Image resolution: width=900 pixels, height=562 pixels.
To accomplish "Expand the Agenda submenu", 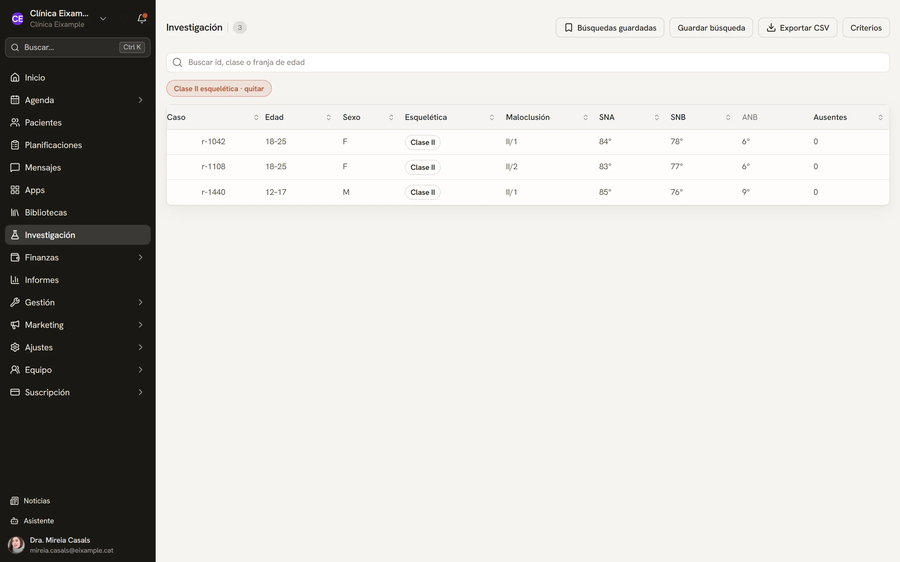I will pos(141,100).
